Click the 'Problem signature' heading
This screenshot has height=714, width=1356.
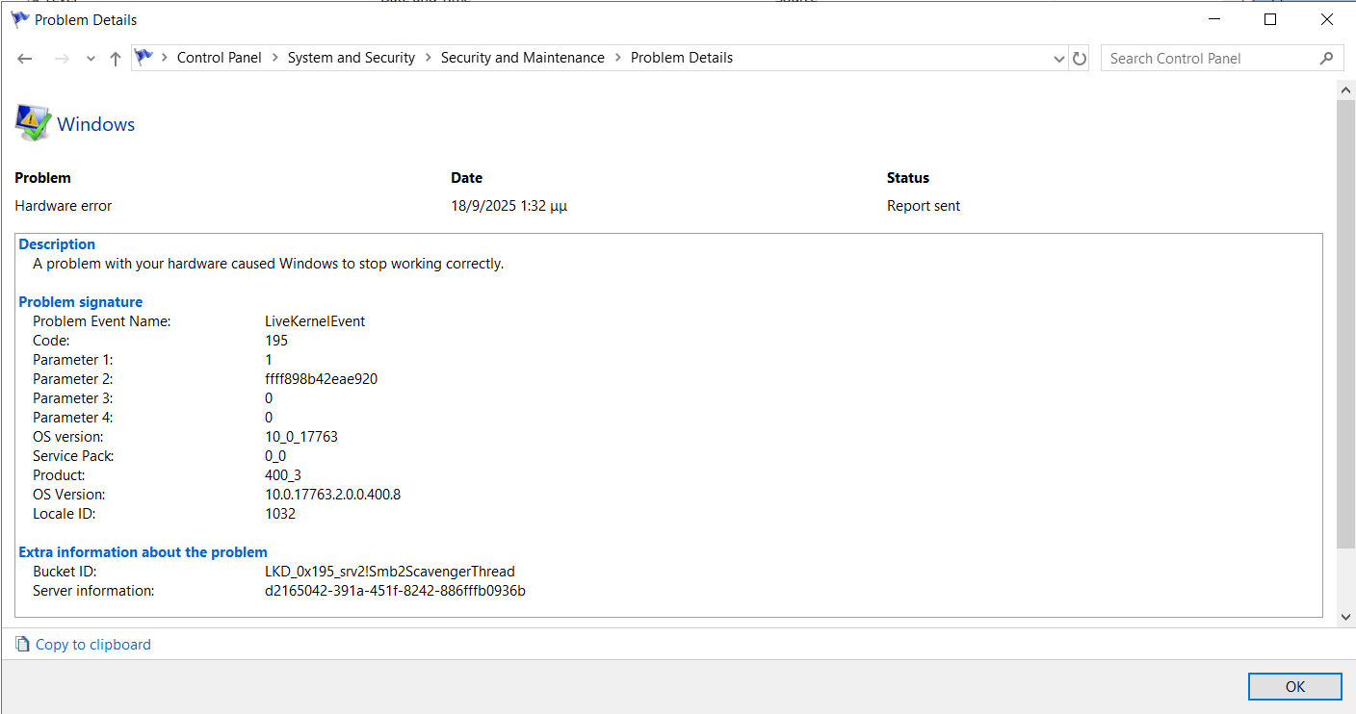(81, 302)
